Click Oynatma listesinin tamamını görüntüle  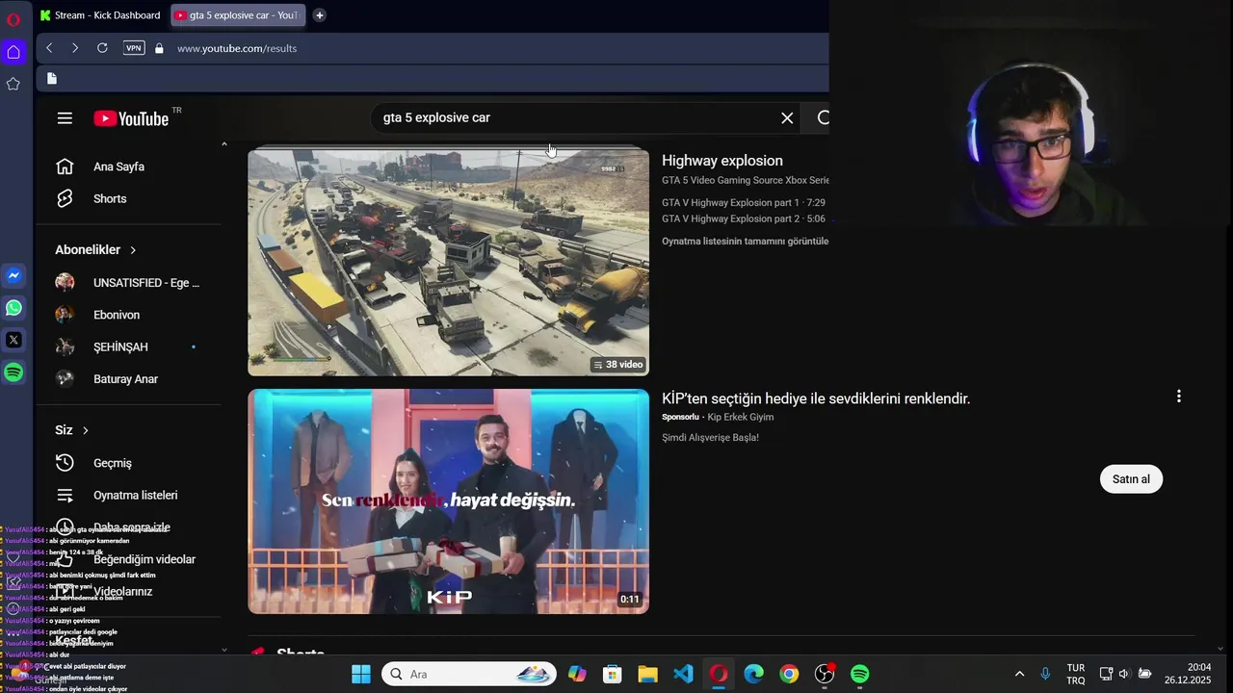point(745,242)
